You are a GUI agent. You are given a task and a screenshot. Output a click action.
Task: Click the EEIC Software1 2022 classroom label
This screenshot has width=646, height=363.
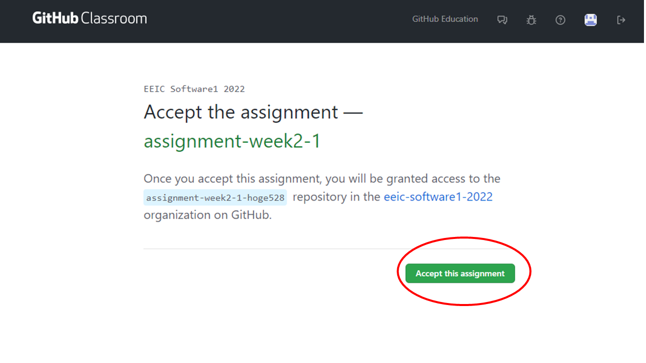tap(194, 89)
